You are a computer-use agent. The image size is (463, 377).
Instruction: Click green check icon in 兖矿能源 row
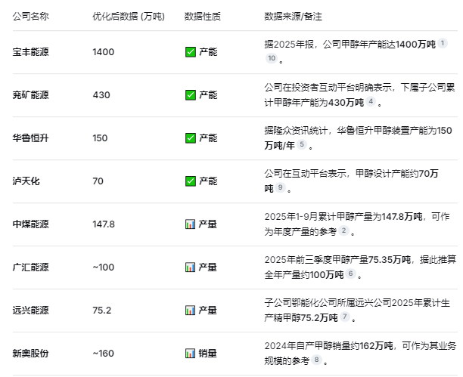(x=191, y=95)
